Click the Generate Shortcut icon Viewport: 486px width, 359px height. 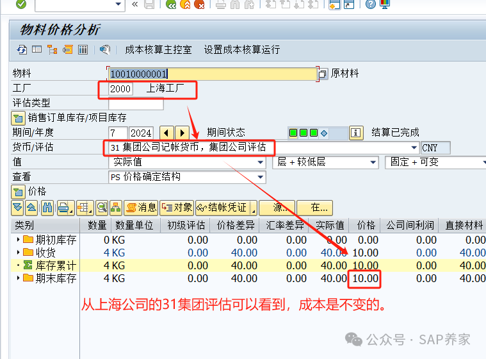(x=349, y=4)
